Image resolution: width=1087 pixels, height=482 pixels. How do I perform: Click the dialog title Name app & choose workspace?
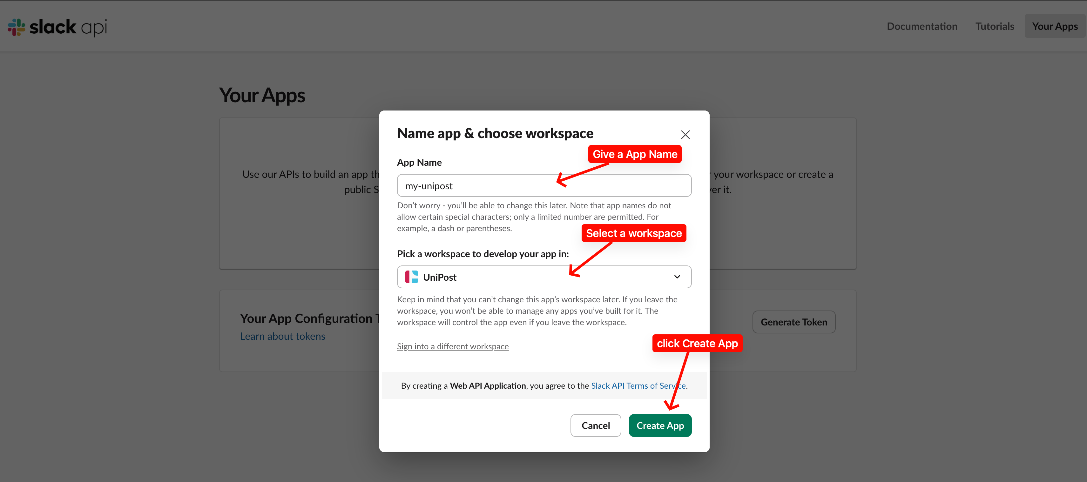pos(495,133)
